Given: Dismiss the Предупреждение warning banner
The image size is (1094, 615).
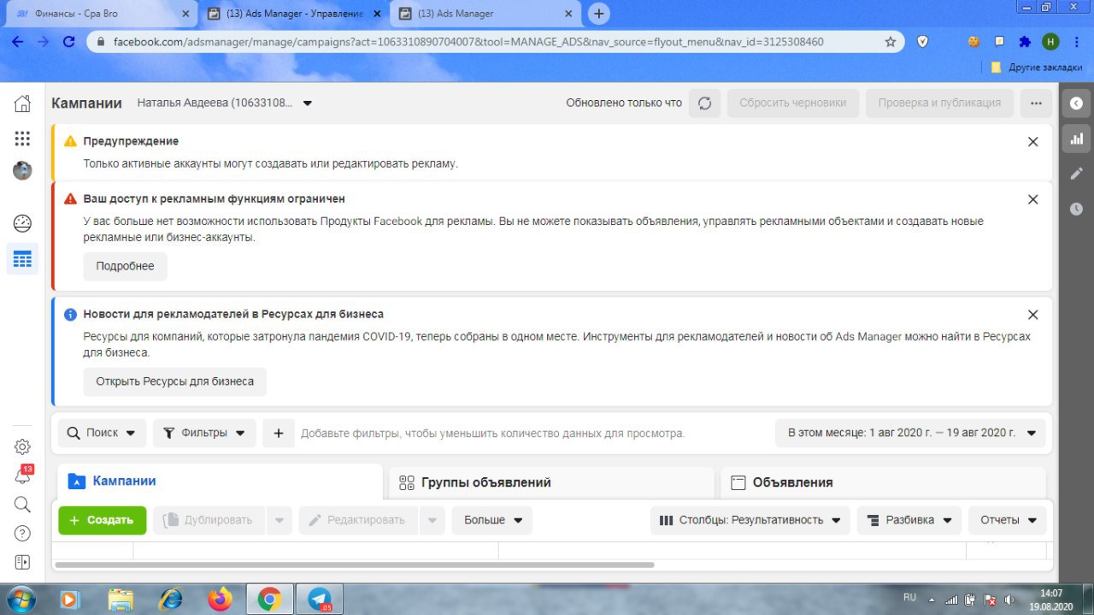Looking at the screenshot, I should click(x=1032, y=142).
